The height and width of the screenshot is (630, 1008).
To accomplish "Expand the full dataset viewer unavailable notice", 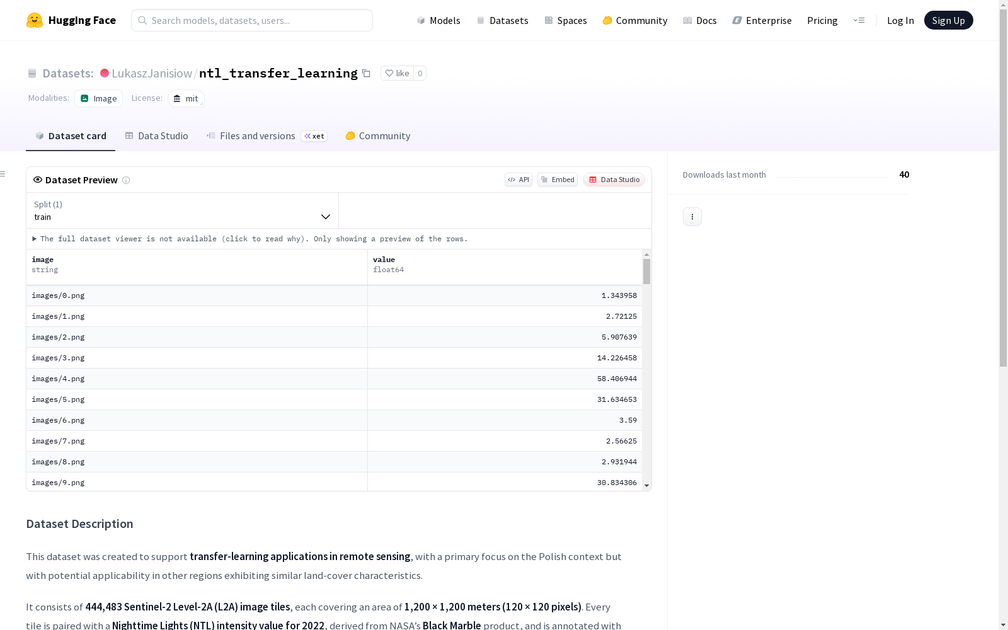I will pyautogui.click(x=250, y=239).
